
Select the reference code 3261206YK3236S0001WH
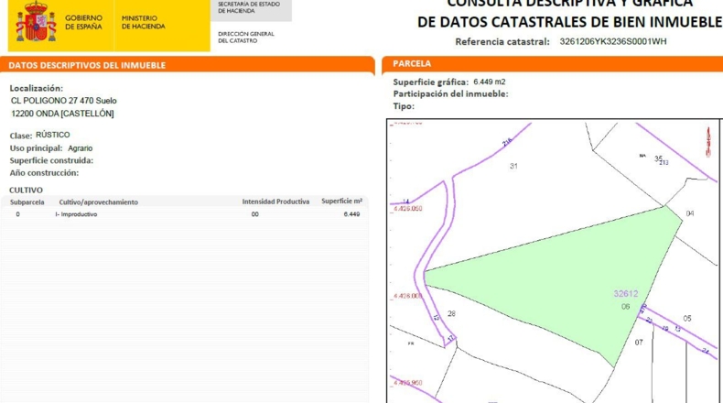pyautogui.click(x=613, y=41)
